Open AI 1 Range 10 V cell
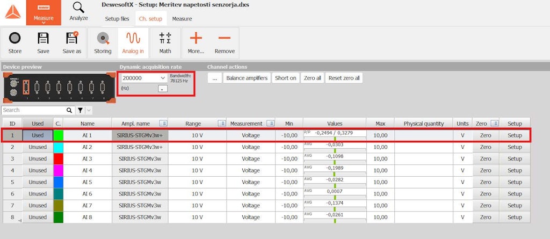Screen dimensions: 550x239 [197, 135]
